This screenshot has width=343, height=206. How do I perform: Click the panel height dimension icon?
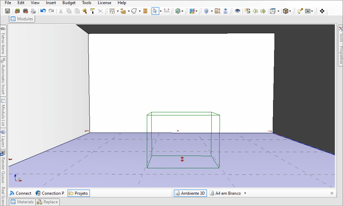217,11
